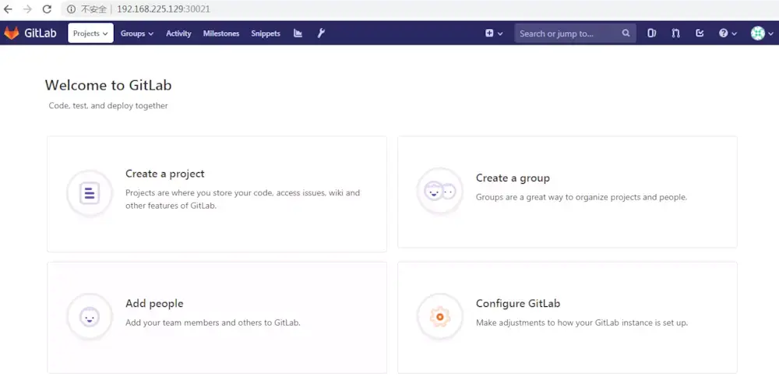This screenshot has height=384, width=779.
Task: Click the GitLab fox logo
Action: (x=12, y=33)
